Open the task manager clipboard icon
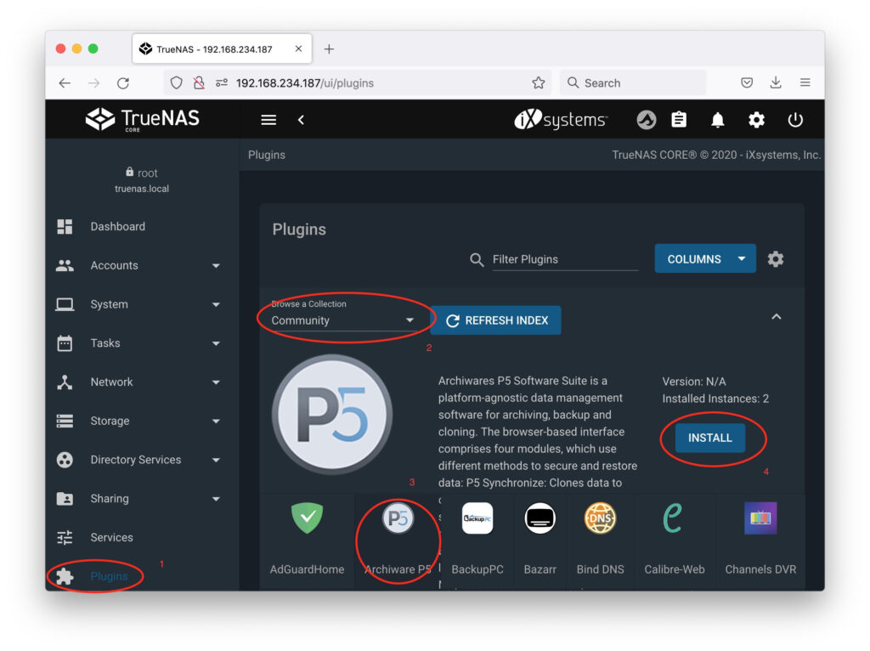 [x=679, y=120]
